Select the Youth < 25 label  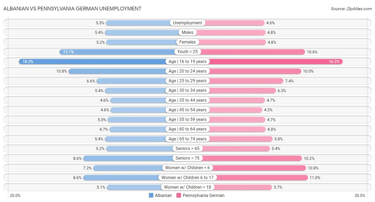(187, 52)
